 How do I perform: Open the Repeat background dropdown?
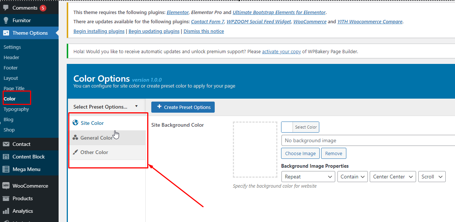pyautogui.click(x=308, y=177)
